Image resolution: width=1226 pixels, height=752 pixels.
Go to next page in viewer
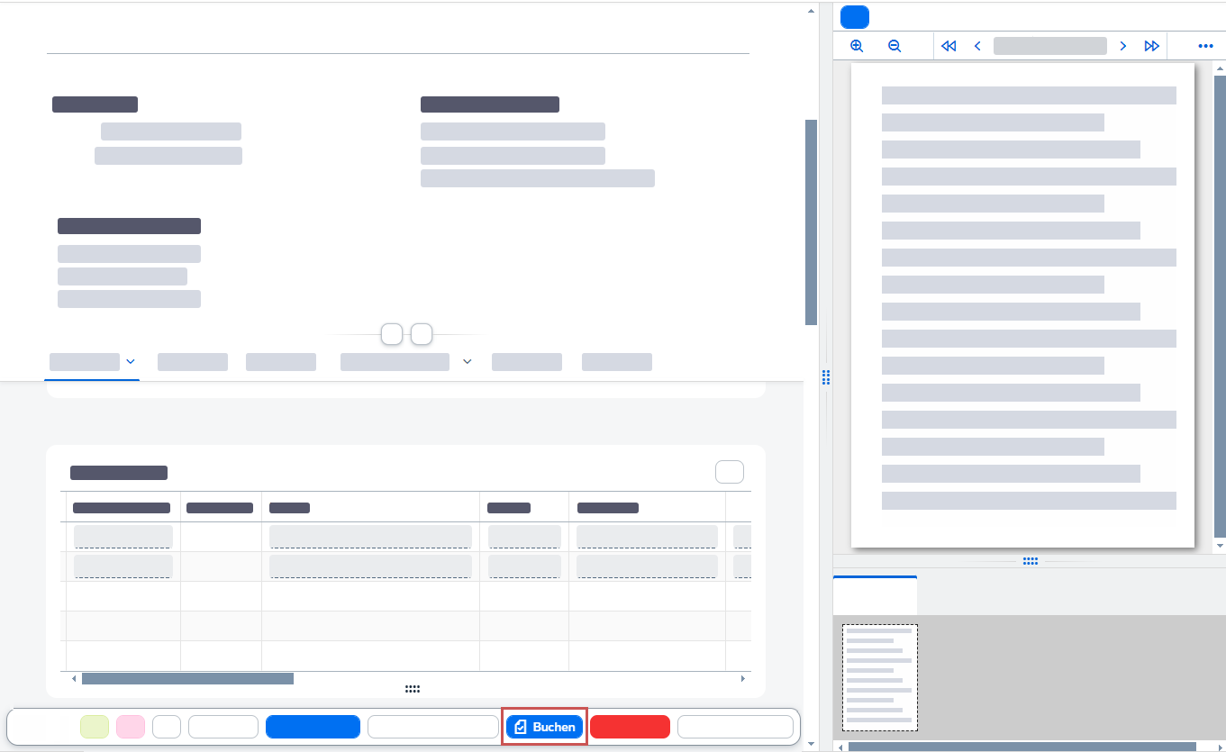(x=1122, y=46)
